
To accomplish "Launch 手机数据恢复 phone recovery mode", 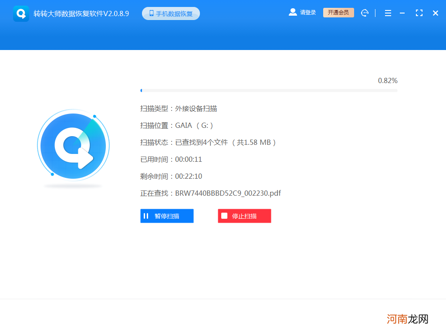I will point(171,13).
